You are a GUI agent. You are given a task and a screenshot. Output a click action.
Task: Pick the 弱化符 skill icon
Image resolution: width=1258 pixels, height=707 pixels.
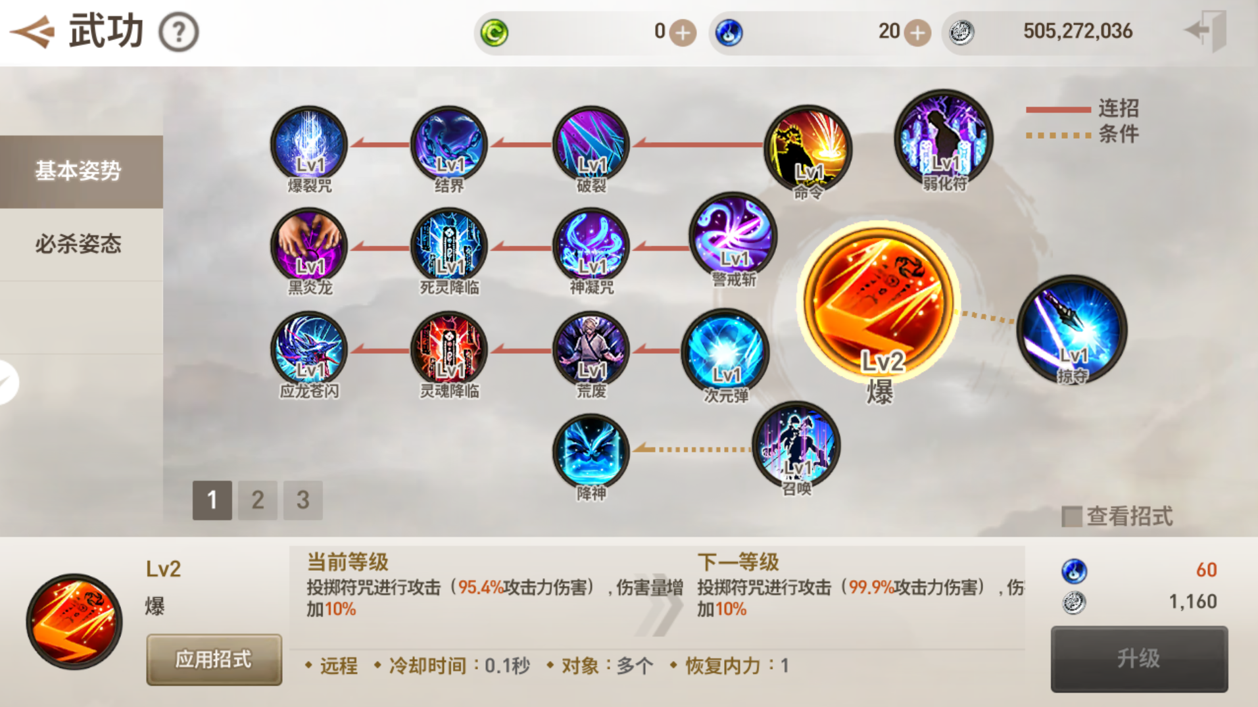click(944, 139)
